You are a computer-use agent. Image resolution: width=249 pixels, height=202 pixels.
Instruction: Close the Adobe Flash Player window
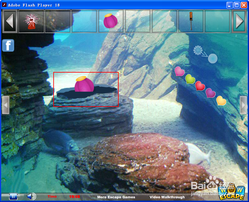tap(244, 5)
